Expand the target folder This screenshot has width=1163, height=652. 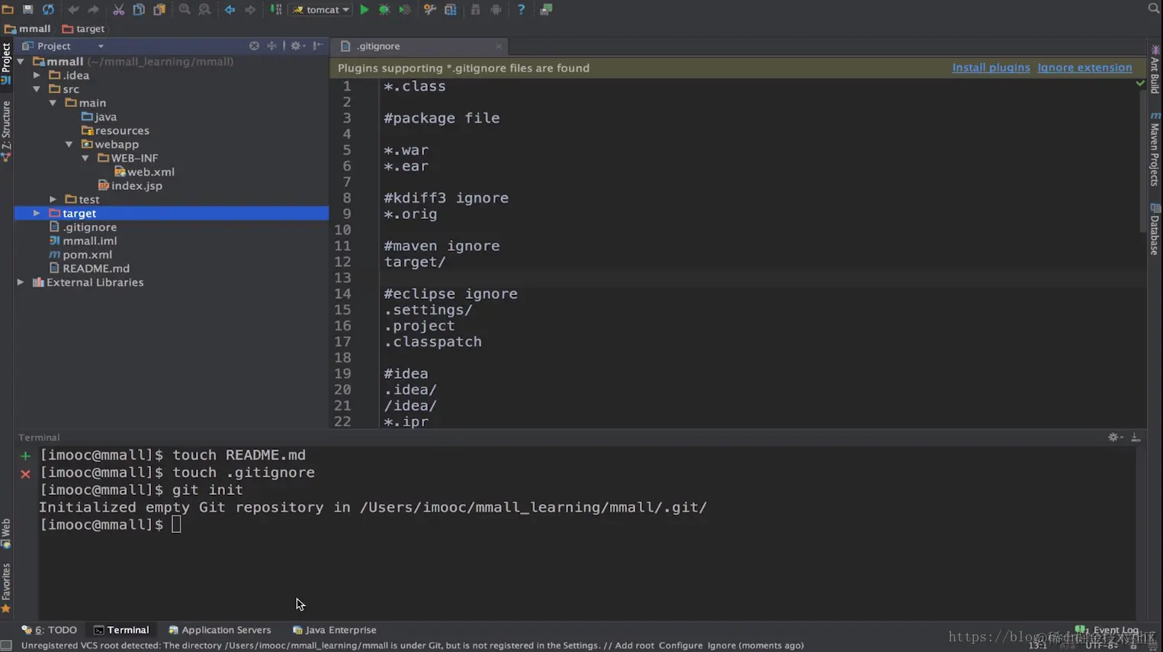(37, 213)
